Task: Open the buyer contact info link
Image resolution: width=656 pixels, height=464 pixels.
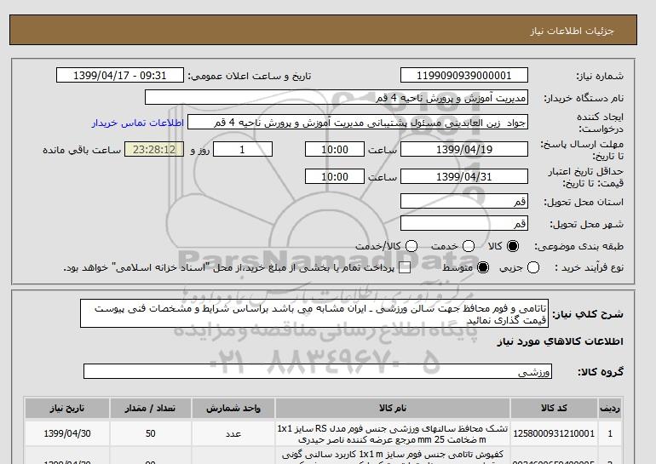Action: pos(138,123)
